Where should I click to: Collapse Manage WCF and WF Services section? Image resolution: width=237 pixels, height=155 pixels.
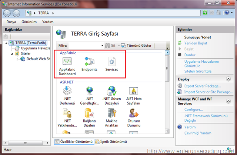(228, 101)
